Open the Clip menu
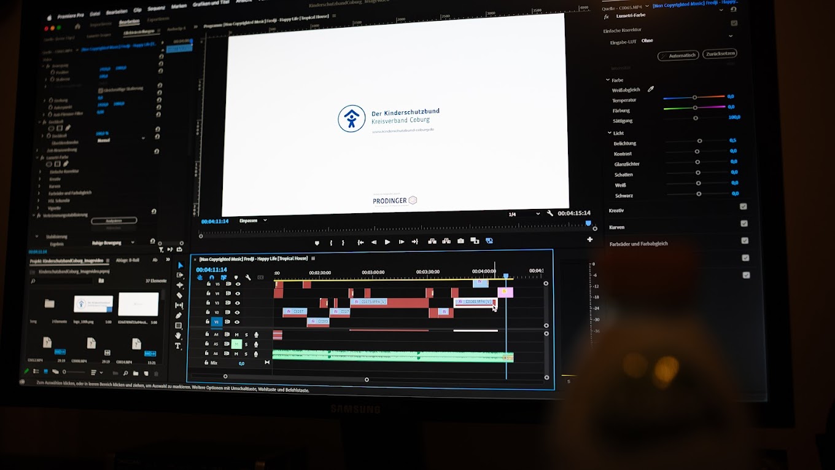The width and height of the screenshot is (835, 470). pyautogui.click(x=137, y=10)
